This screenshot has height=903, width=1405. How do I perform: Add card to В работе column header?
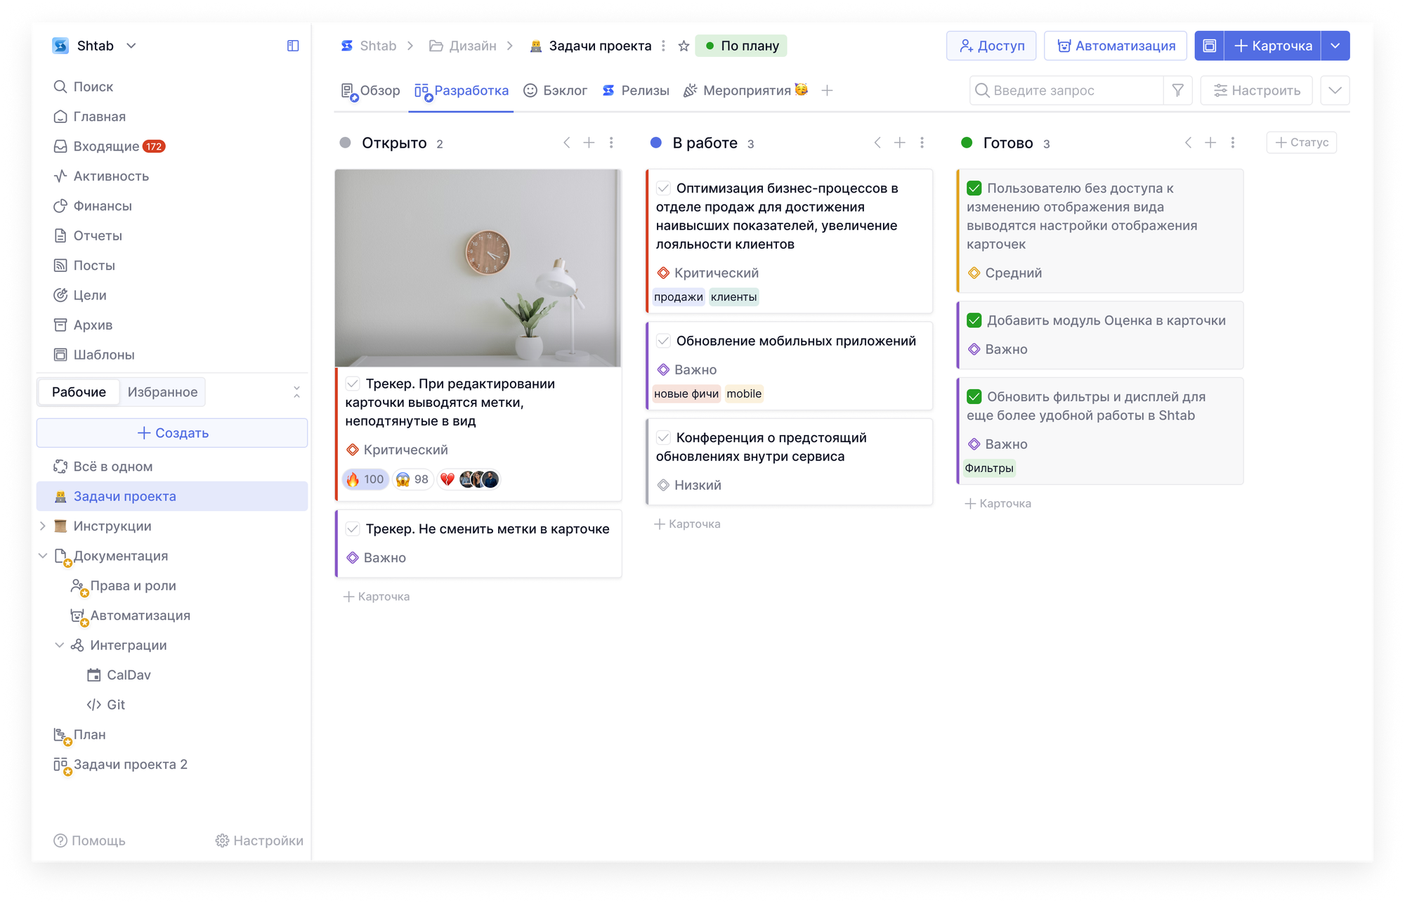pyautogui.click(x=899, y=143)
